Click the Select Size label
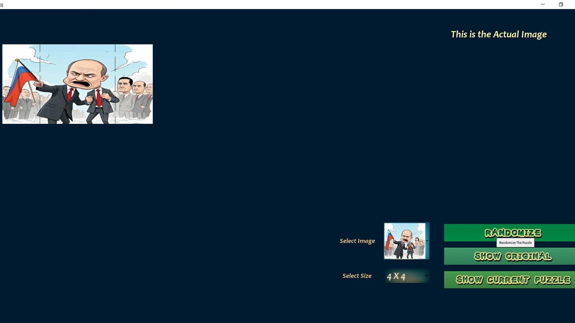The width and height of the screenshot is (575, 323). pyautogui.click(x=357, y=275)
